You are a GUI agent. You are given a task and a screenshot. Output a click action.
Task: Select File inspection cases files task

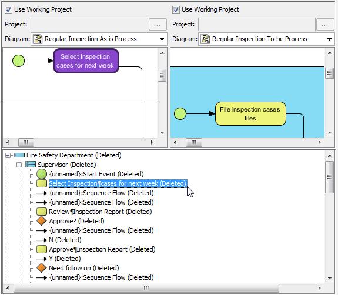point(250,114)
